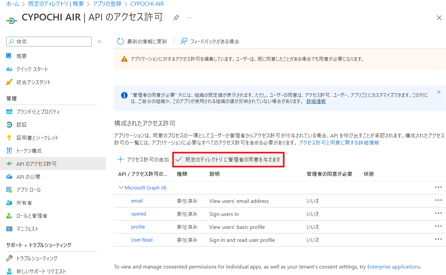Open 概要 in the sidebar
Screen dimensions: 446x275
21,56
